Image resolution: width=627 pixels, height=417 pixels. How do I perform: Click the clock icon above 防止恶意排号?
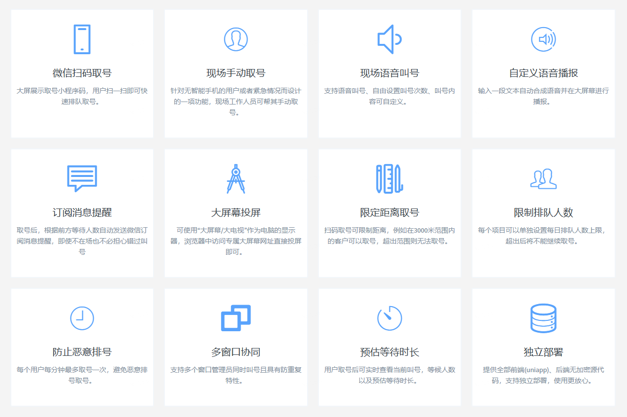pyautogui.click(x=82, y=318)
